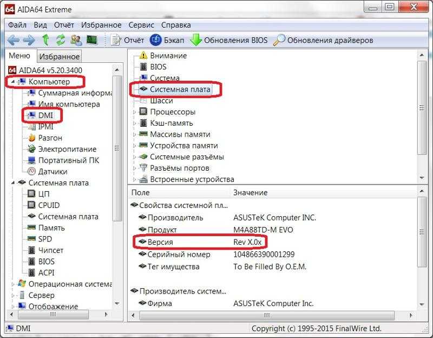Click the CPUID chip icon
This screenshot has width=433, height=338.
pyautogui.click(x=32, y=205)
